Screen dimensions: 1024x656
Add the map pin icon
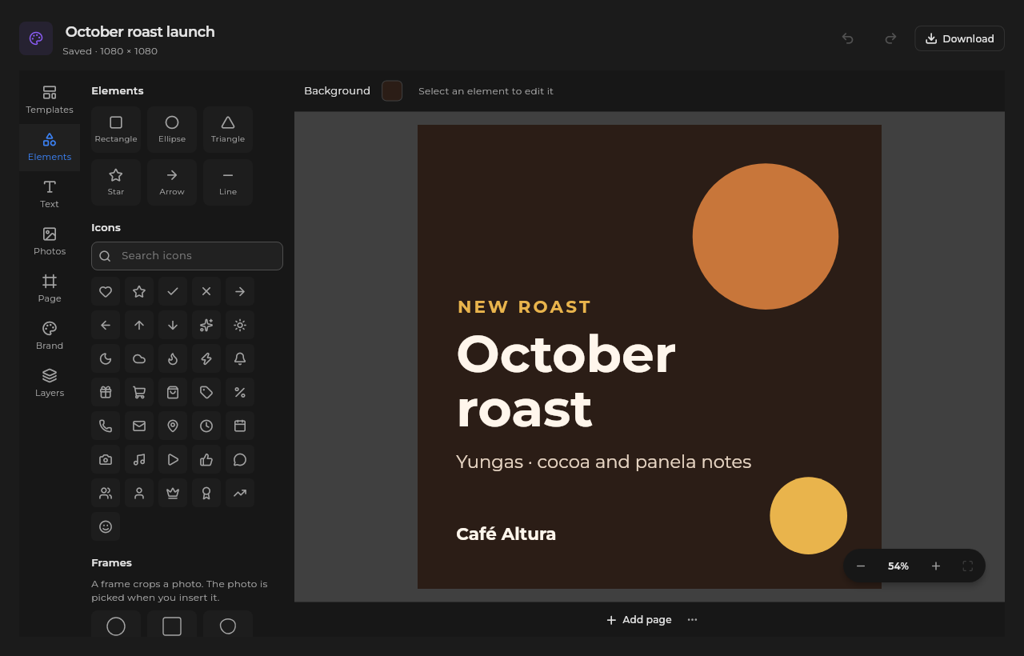(173, 426)
